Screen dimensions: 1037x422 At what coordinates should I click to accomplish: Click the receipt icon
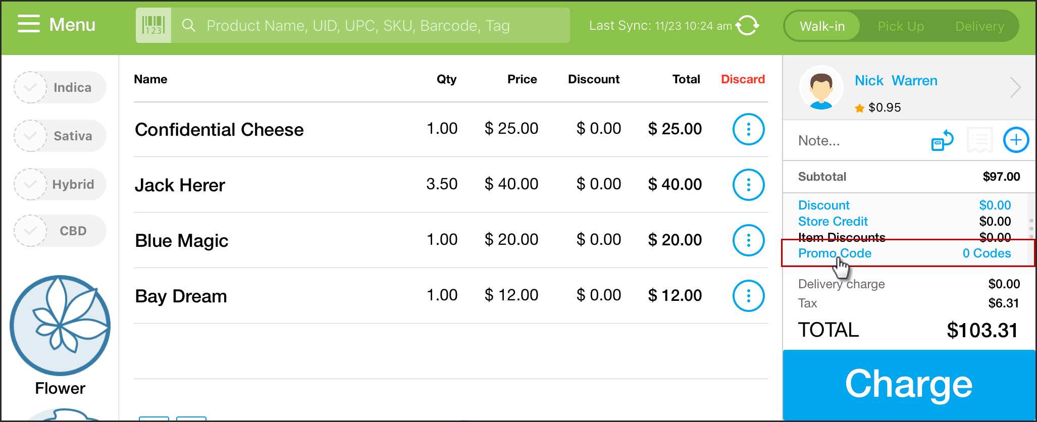tap(979, 140)
